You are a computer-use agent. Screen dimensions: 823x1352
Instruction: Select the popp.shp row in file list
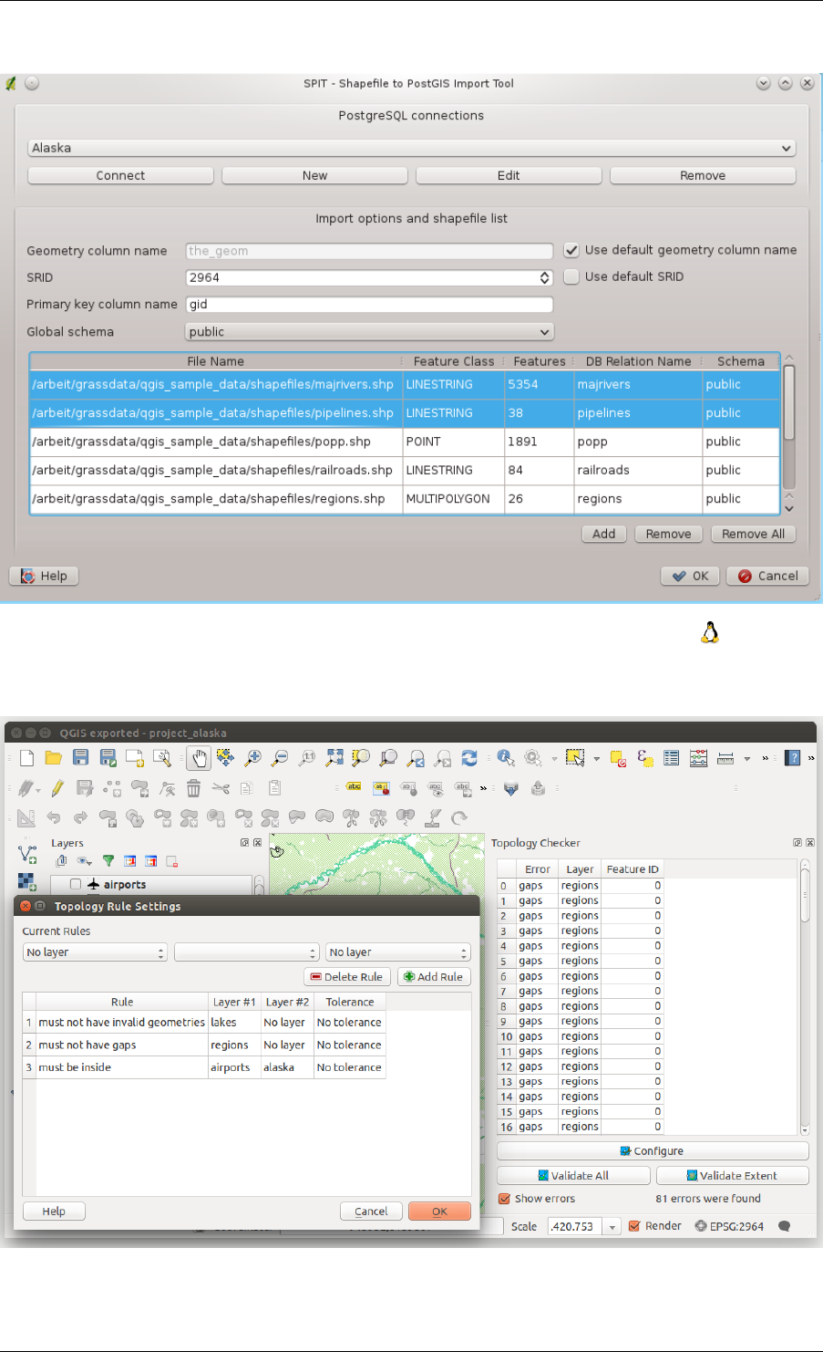(x=405, y=442)
